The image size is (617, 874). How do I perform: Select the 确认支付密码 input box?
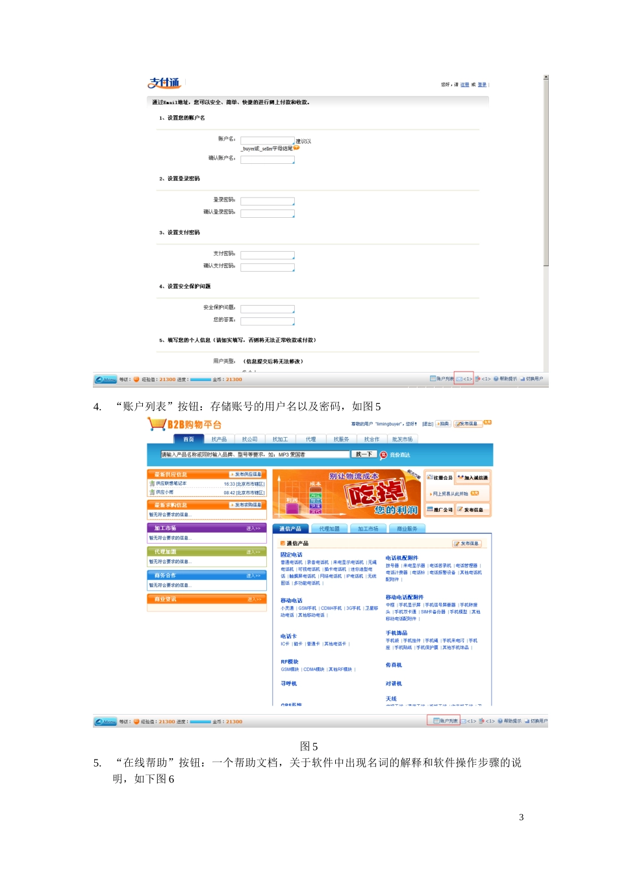click(268, 267)
